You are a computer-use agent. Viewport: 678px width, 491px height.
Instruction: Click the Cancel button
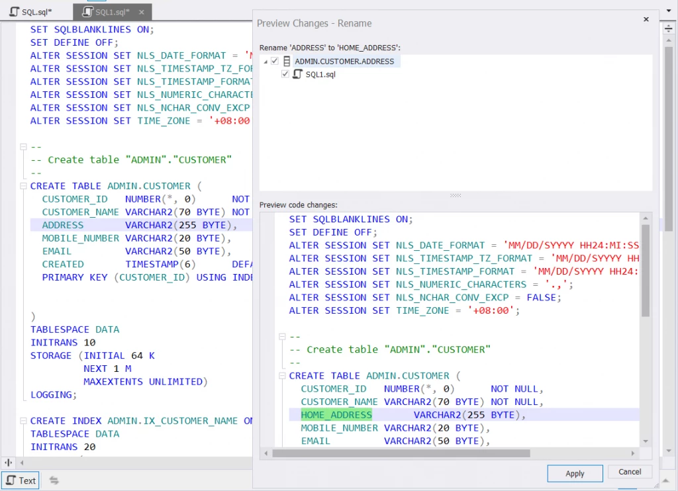point(630,472)
